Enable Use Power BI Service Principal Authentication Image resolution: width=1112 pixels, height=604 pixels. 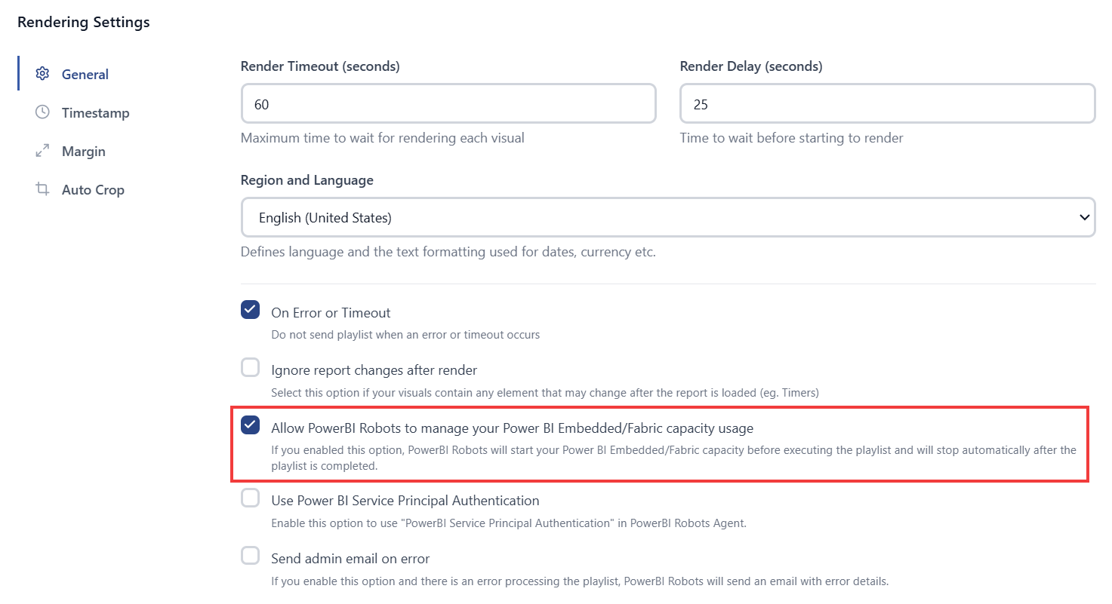(251, 498)
